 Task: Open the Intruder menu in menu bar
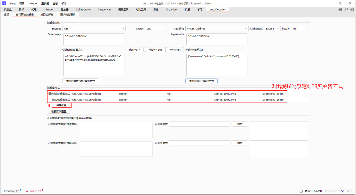(x=33, y=4)
